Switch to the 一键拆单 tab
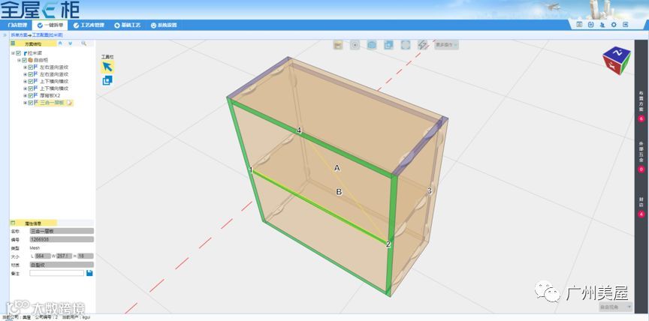 [x=50, y=25]
